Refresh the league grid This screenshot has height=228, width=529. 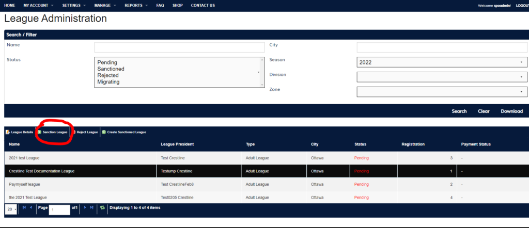tap(102, 207)
